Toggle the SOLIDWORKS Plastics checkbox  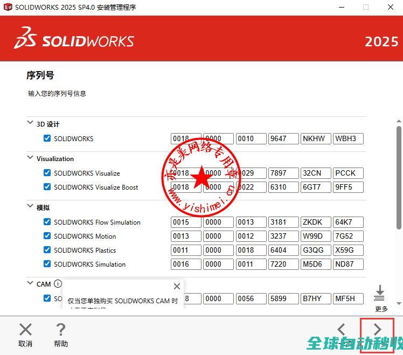[47, 250]
